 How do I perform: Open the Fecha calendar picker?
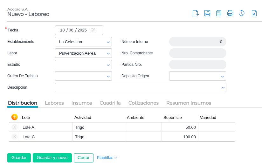(93, 30)
